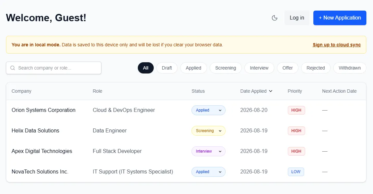Toggle dark mode with the moon icon

point(275,18)
